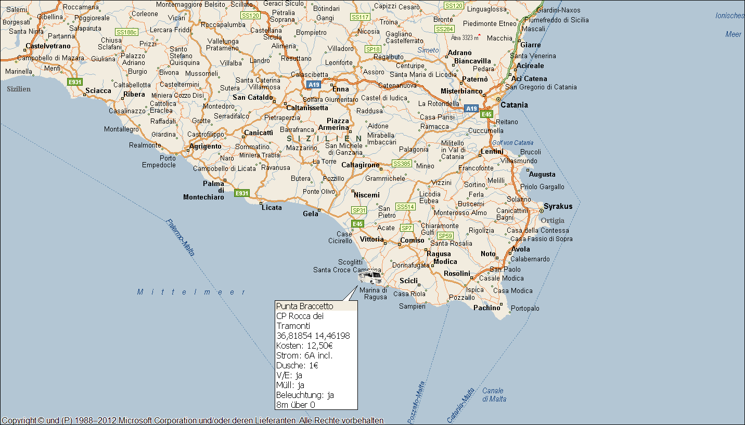745x425 pixels.
Task: Click the Palermo-Malta ferry route label
Action: pyautogui.click(x=181, y=237)
